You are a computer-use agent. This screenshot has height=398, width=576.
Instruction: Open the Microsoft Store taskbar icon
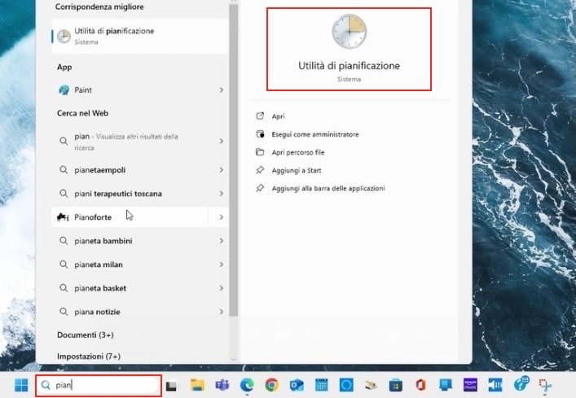coord(396,386)
